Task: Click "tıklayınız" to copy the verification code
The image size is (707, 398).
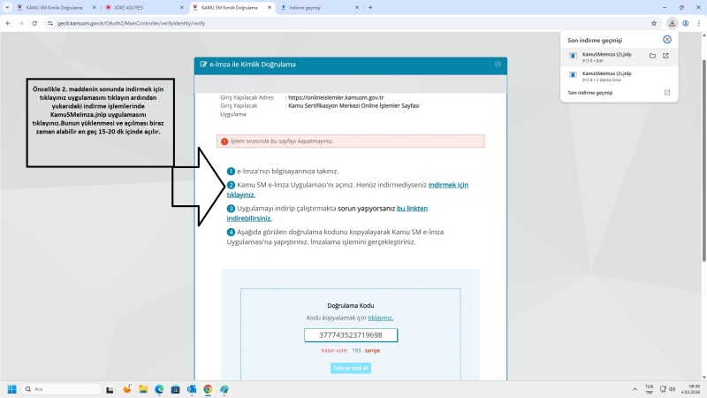Action: pyautogui.click(x=381, y=317)
